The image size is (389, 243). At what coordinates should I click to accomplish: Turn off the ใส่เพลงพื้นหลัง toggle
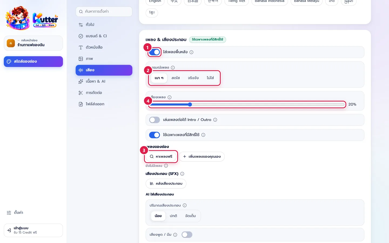coord(155,52)
